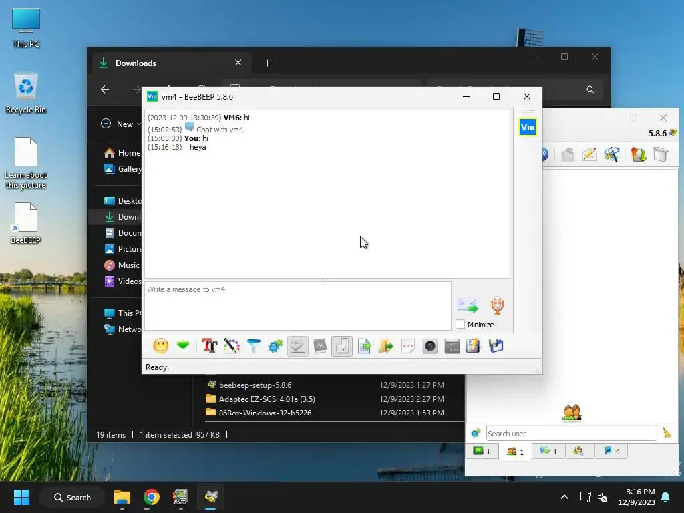Screen dimensions: 684x513
Task: Choose the font color with pencil icon
Action: (x=232, y=346)
